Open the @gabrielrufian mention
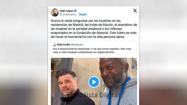Viewport: 187px width, 105px height. coord(106,52)
